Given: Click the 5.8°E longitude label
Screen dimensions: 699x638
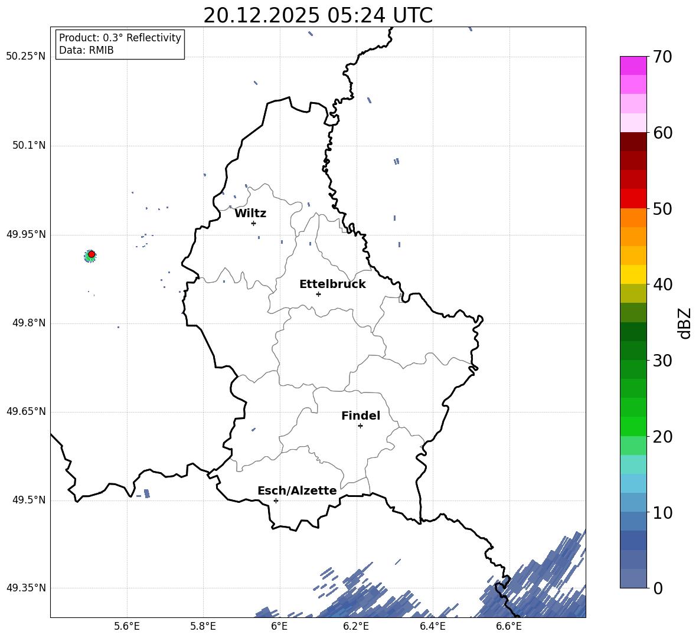Looking at the screenshot, I should click(203, 626).
